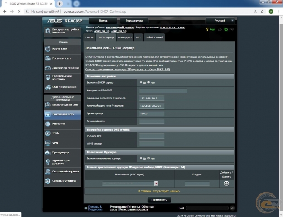Select the ASUS Wireless Router browser tab

[28, 4]
